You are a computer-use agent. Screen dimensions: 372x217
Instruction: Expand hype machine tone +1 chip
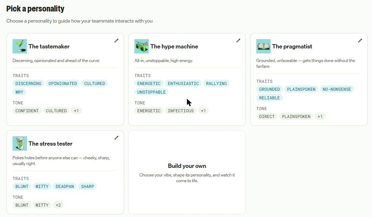[x=203, y=111]
